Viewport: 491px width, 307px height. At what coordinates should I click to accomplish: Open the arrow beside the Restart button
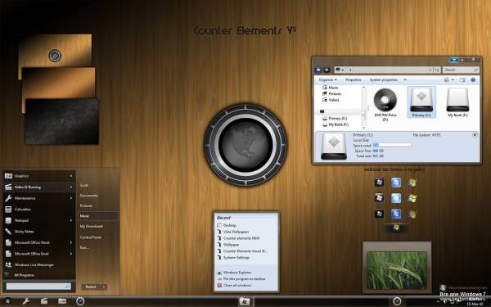[x=103, y=287]
